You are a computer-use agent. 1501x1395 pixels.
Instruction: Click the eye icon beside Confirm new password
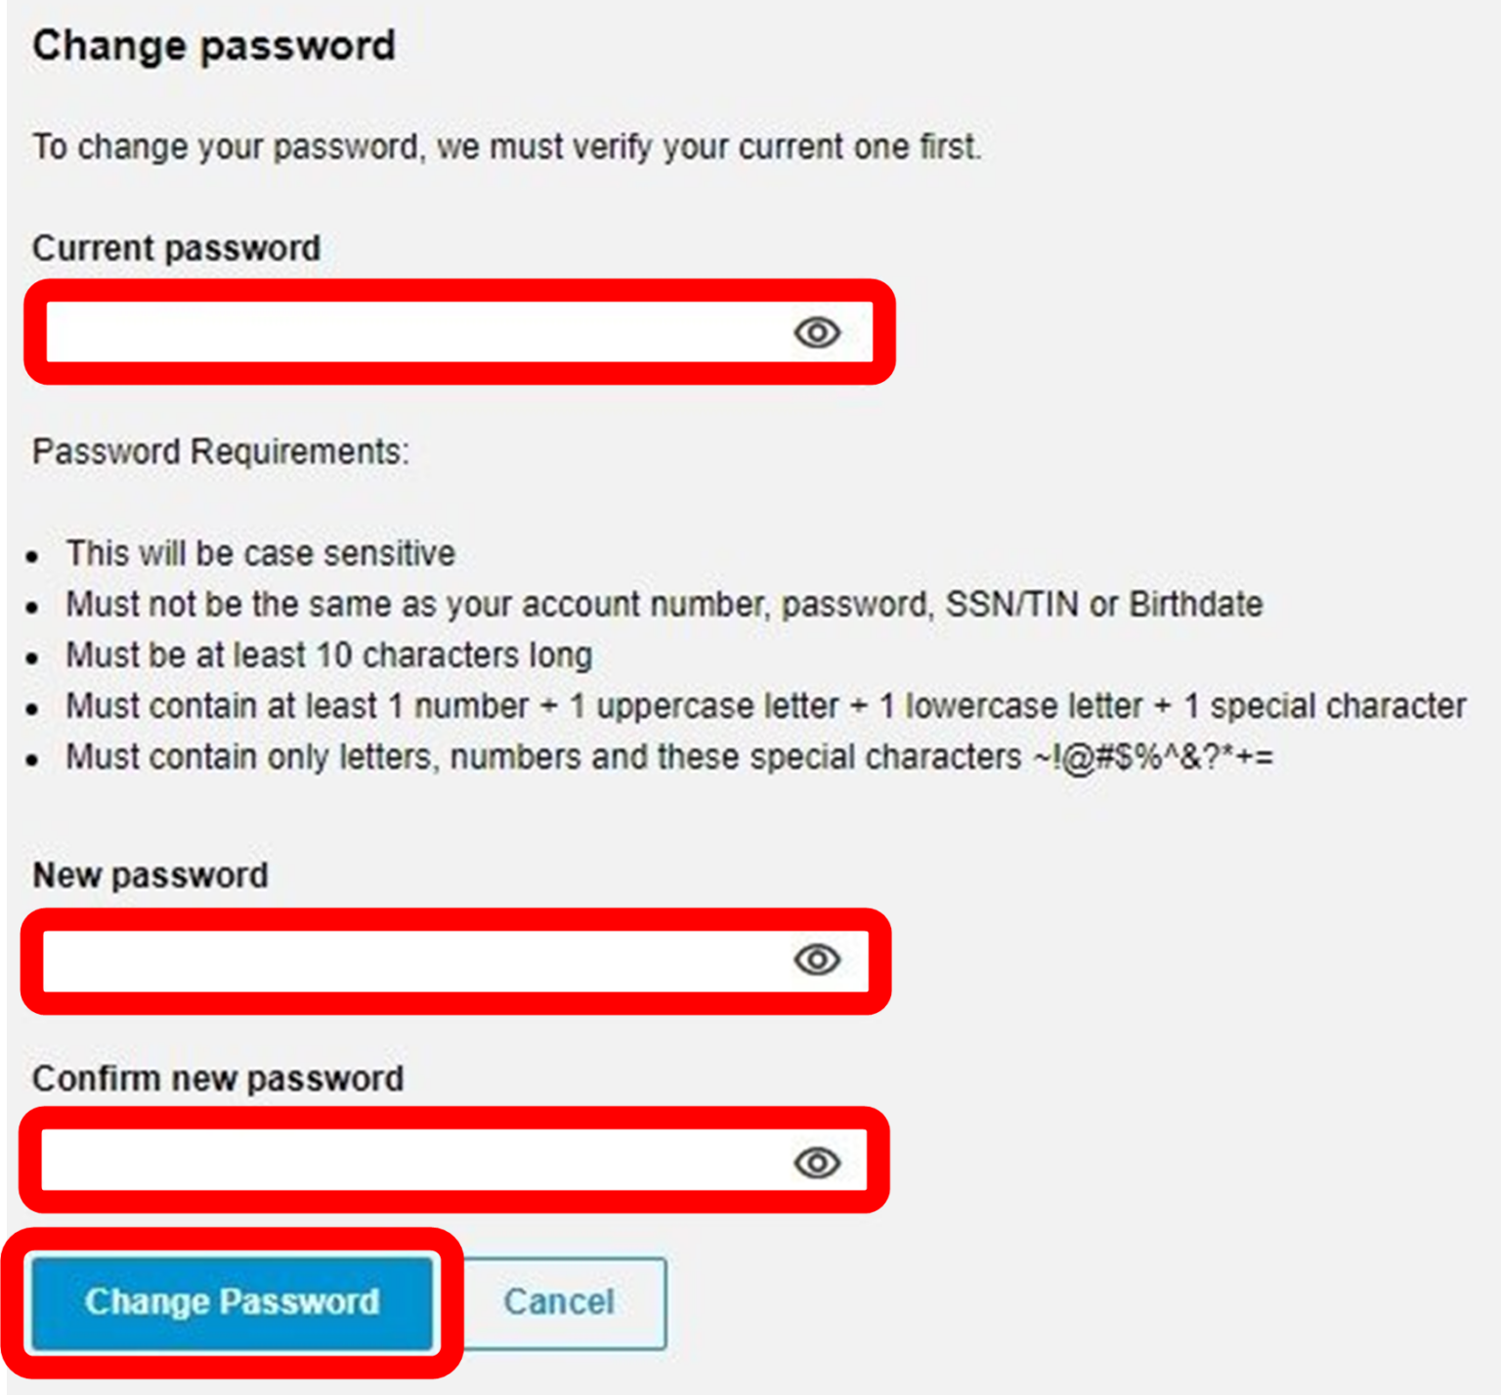819,1162
